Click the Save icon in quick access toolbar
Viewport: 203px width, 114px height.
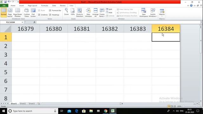5,2
